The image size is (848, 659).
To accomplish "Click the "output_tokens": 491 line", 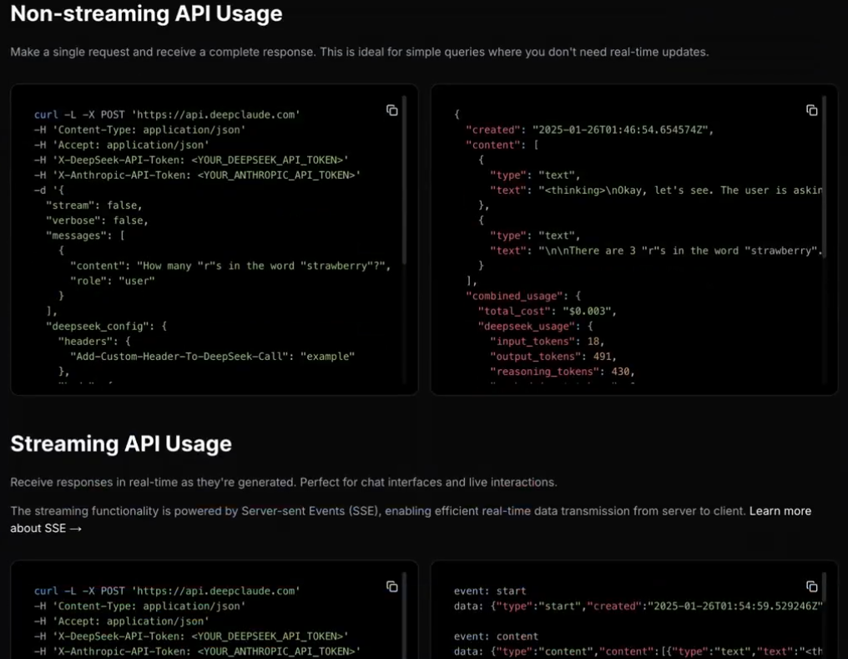I will pos(553,357).
